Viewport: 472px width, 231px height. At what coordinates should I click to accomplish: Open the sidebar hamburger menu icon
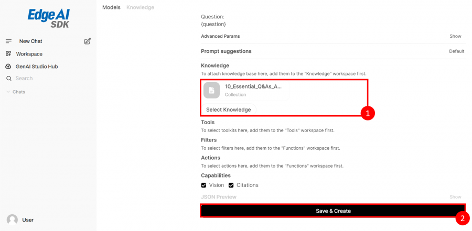8,41
